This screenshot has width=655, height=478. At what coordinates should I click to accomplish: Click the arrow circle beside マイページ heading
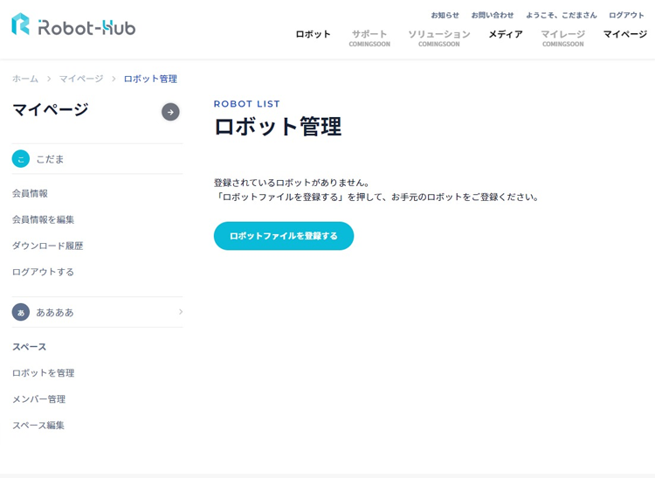tap(170, 112)
